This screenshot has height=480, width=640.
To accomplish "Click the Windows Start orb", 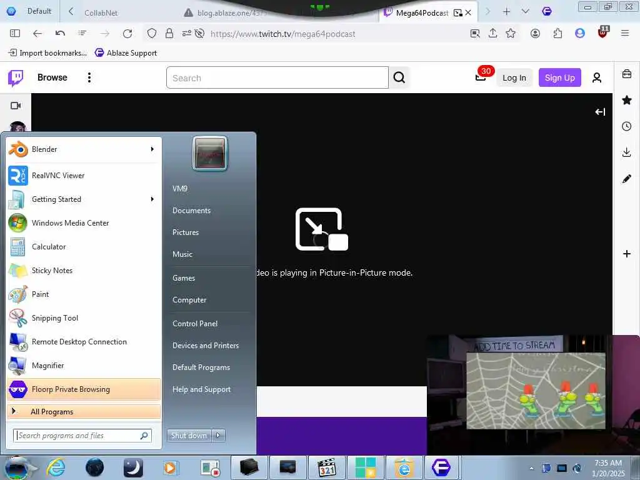I will tap(17, 467).
